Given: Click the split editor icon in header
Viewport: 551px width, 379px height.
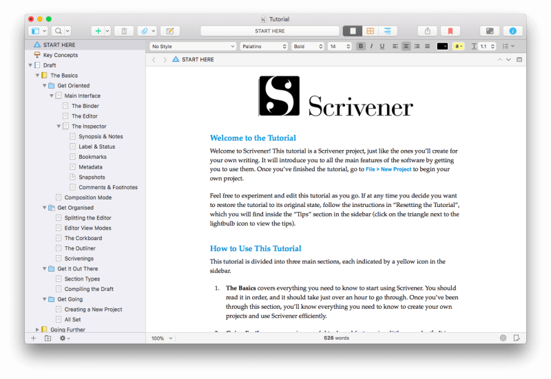Looking at the screenshot, I should [x=519, y=60].
